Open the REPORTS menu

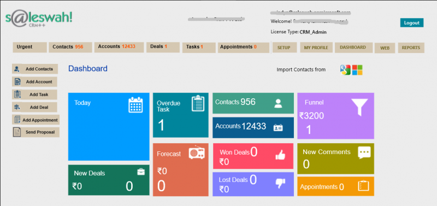tap(411, 48)
